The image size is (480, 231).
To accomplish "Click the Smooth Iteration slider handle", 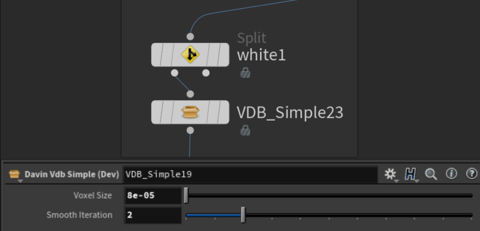I will pyautogui.click(x=243, y=215).
